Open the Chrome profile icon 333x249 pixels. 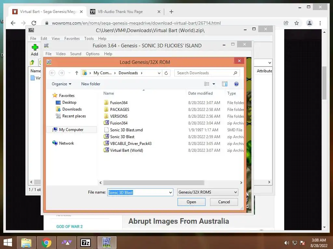[x=310, y=23]
